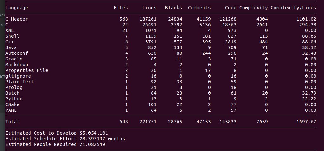Image resolution: width=324 pixels, height=151 pixels.
Task: Click the "C++" language label
Action: click(10, 42)
